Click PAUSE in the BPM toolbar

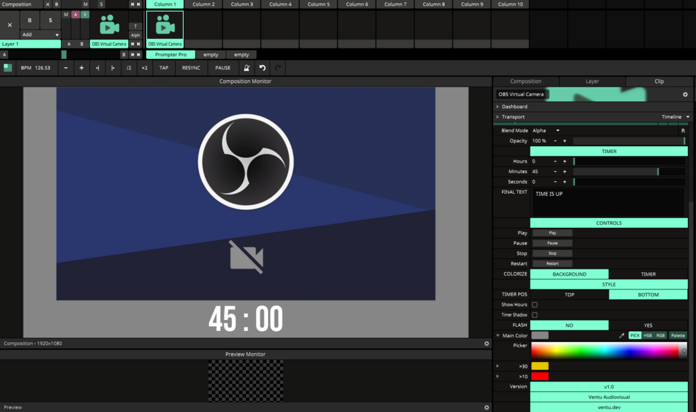pyautogui.click(x=223, y=68)
